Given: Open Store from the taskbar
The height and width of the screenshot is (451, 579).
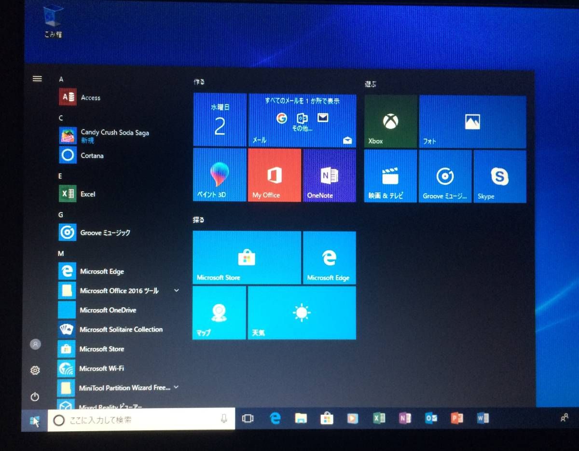Looking at the screenshot, I should (327, 418).
